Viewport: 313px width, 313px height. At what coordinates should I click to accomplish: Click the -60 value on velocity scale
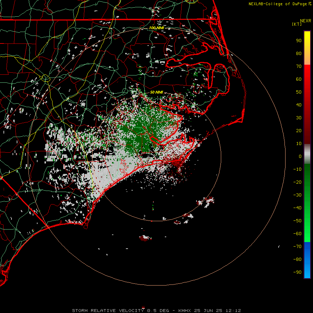[x=297, y=234]
